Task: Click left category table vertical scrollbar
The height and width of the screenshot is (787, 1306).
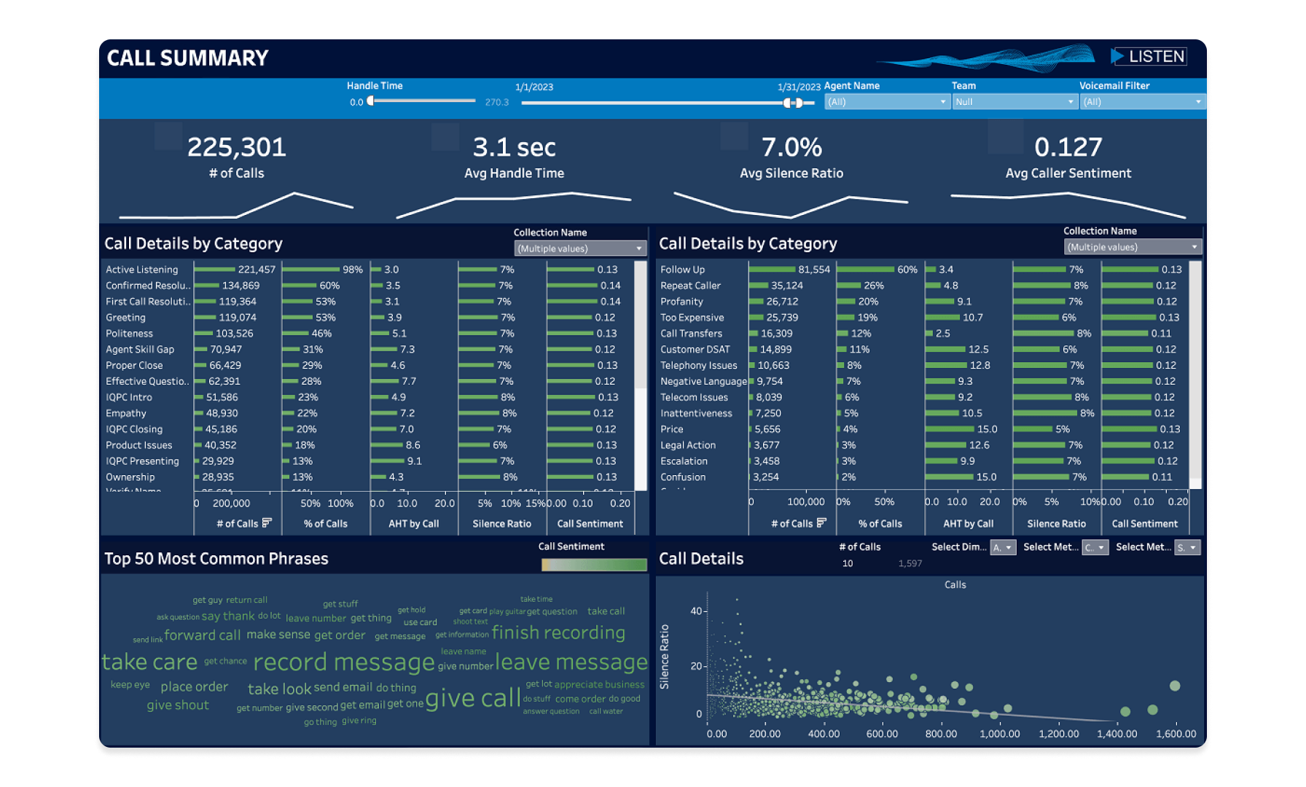Action: [641, 375]
